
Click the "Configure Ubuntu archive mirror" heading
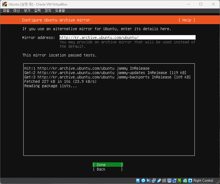pyautogui.click(x=56, y=20)
